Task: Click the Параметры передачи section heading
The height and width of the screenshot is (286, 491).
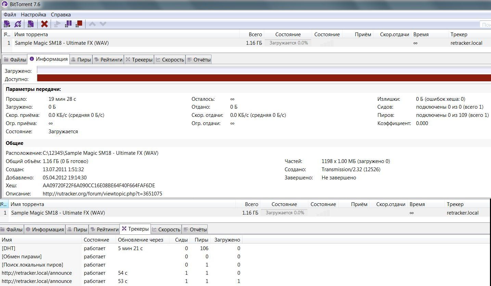Action: tap(34, 89)
